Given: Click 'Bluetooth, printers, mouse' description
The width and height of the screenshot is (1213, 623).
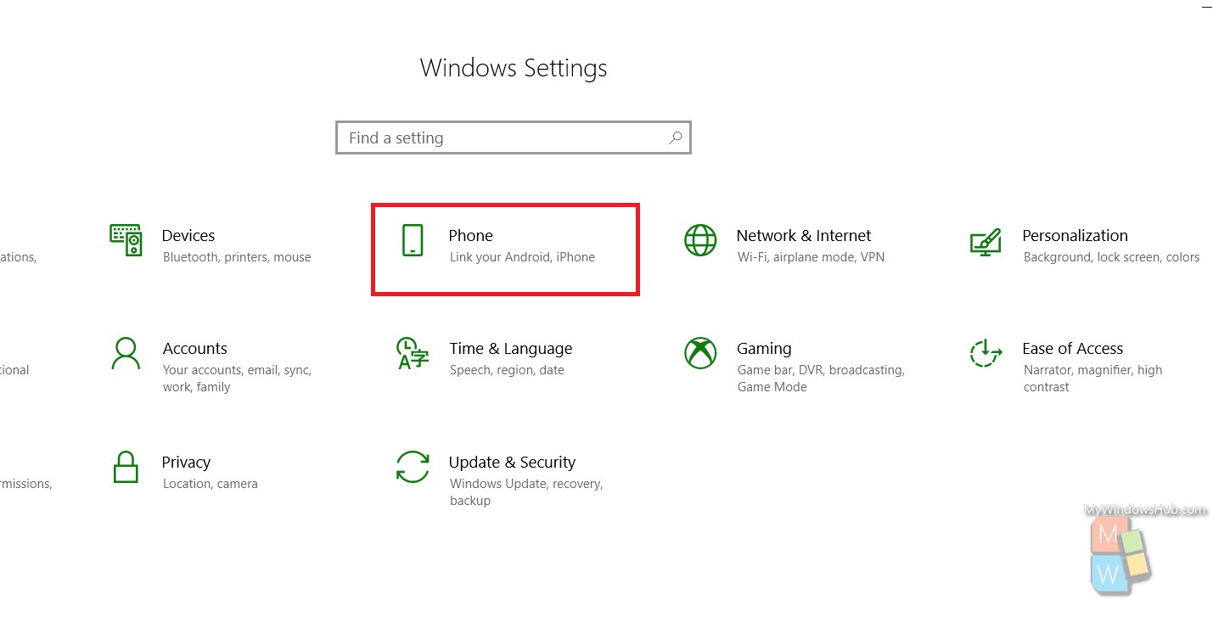Looking at the screenshot, I should click(x=237, y=257).
